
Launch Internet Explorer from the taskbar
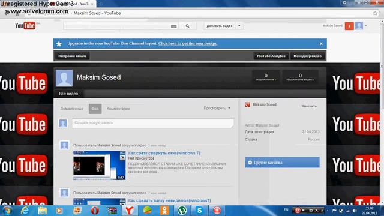(x=25, y=211)
